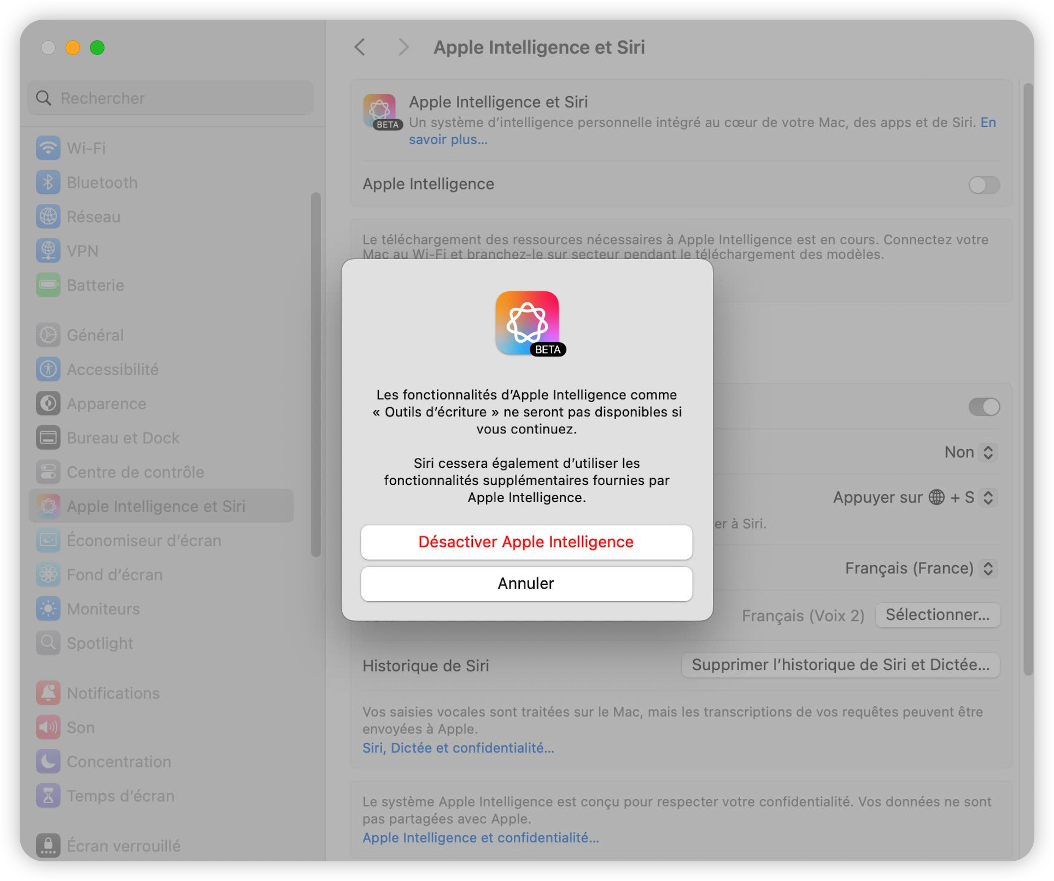Click Désactiver Apple Intelligence button

(526, 542)
